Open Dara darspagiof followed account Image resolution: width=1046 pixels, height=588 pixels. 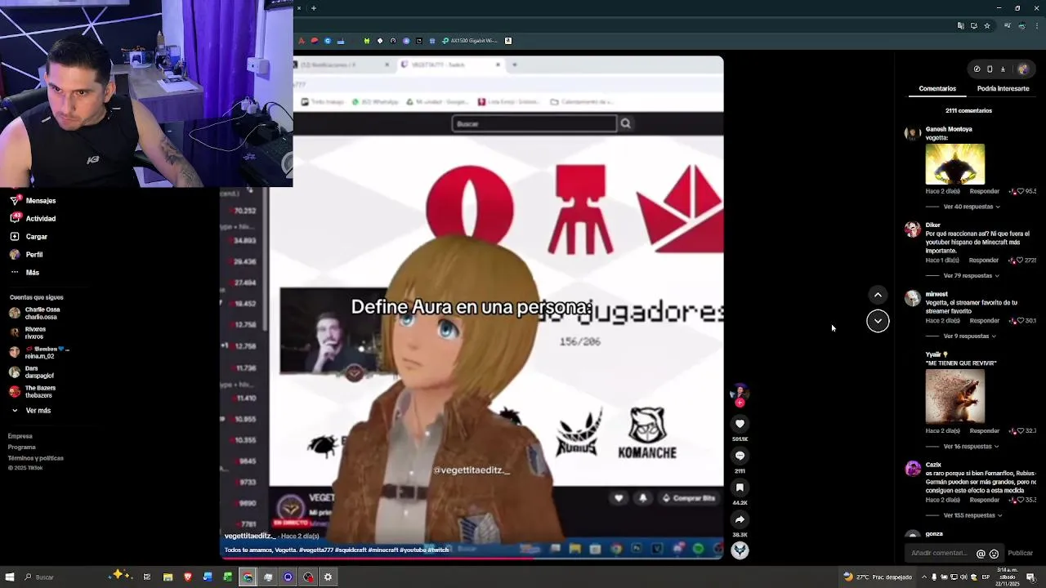[x=33, y=372]
